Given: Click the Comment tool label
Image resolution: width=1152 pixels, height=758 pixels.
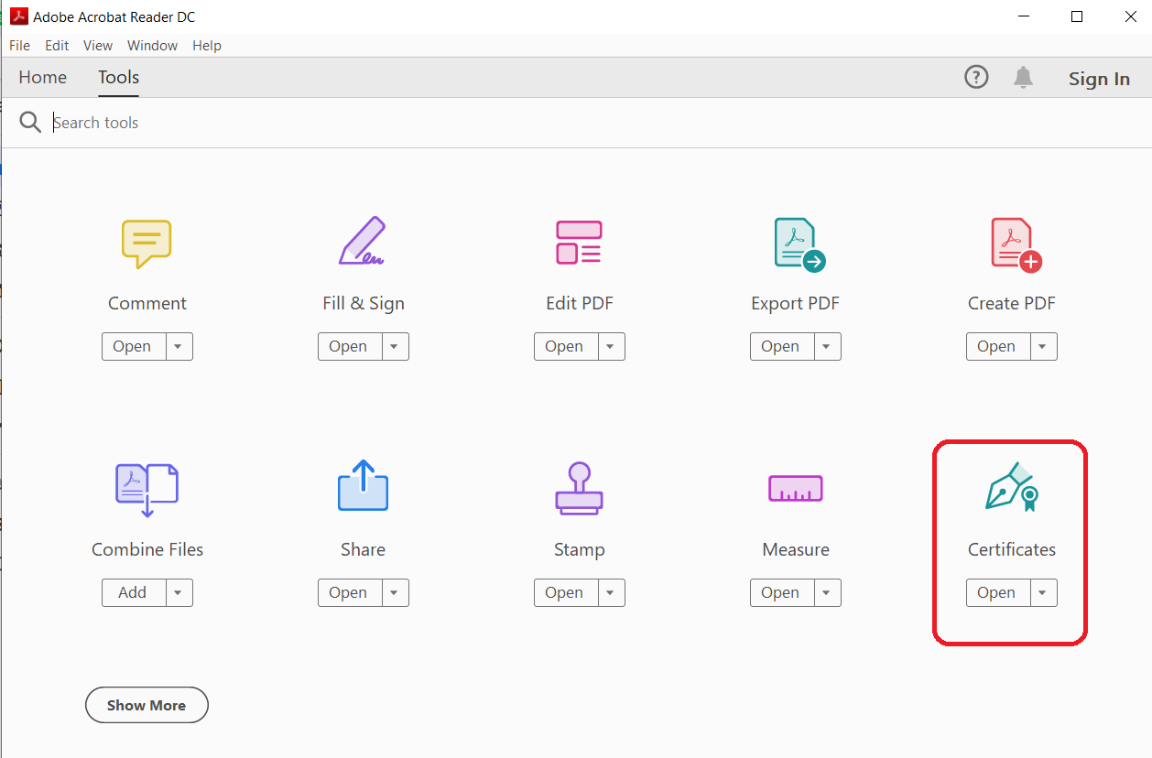Looking at the screenshot, I should (147, 303).
